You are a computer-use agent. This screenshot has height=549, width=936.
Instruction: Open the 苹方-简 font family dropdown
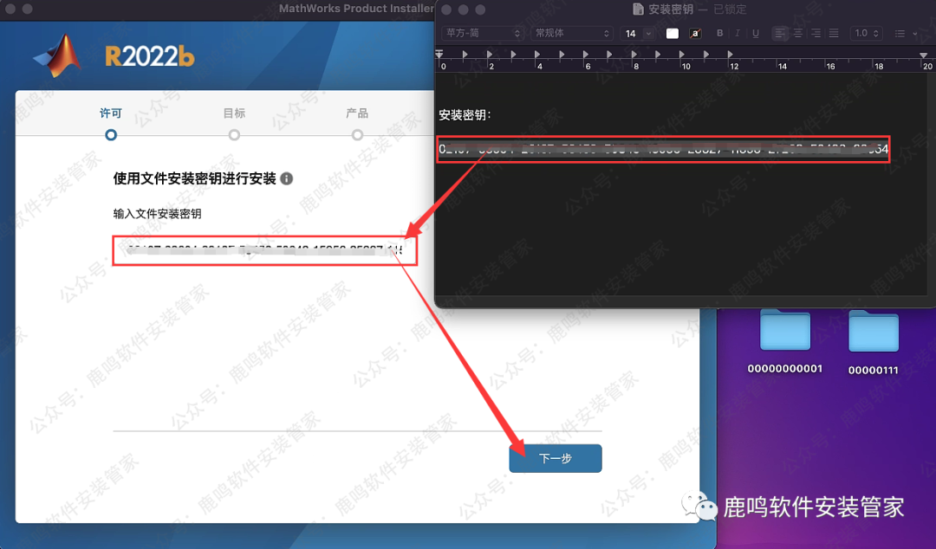pos(482,33)
